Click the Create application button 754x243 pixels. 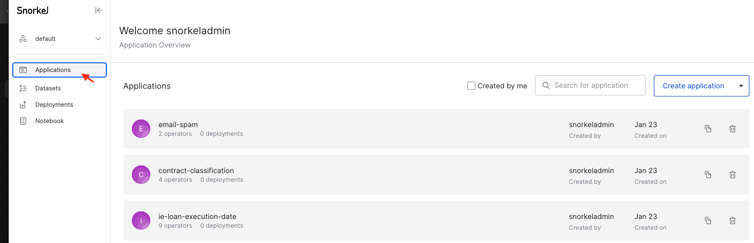coord(693,86)
